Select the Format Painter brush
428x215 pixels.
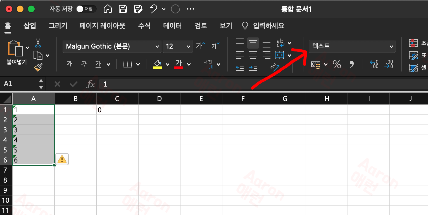(x=38, y=67)
